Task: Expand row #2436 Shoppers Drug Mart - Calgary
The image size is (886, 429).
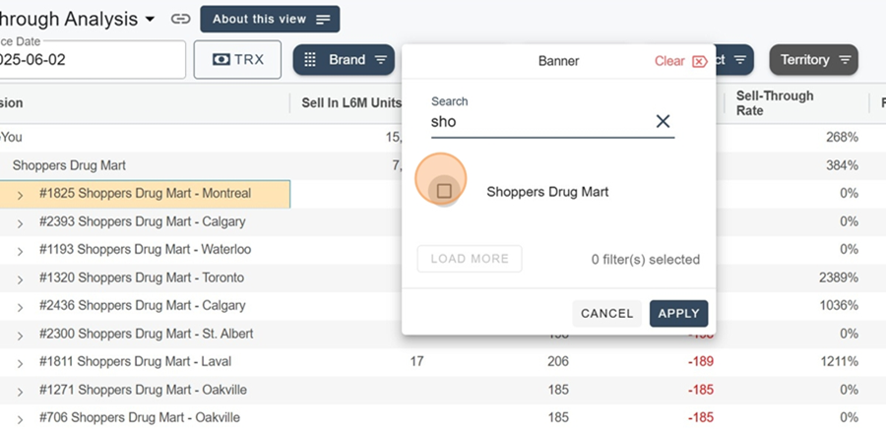Action: pos(20,308)
